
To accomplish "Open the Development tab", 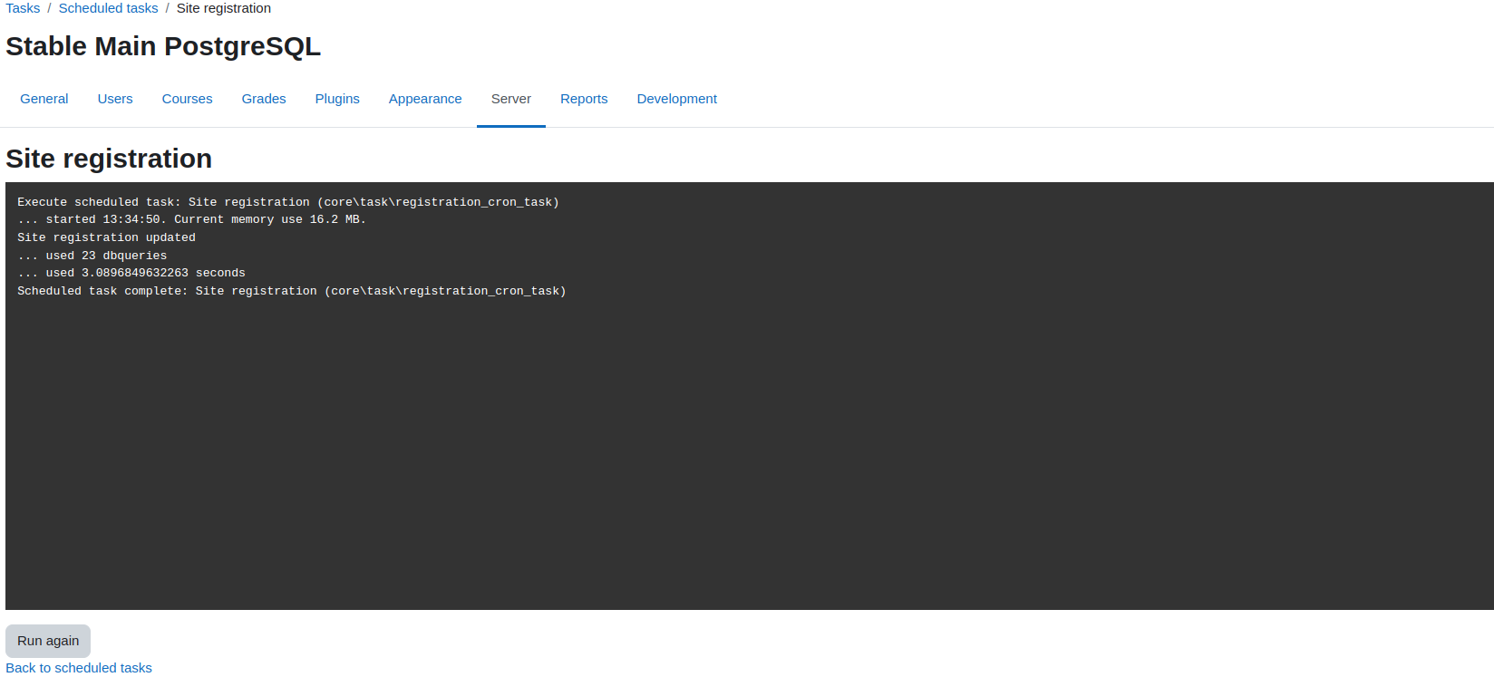I will coord(677,99).
